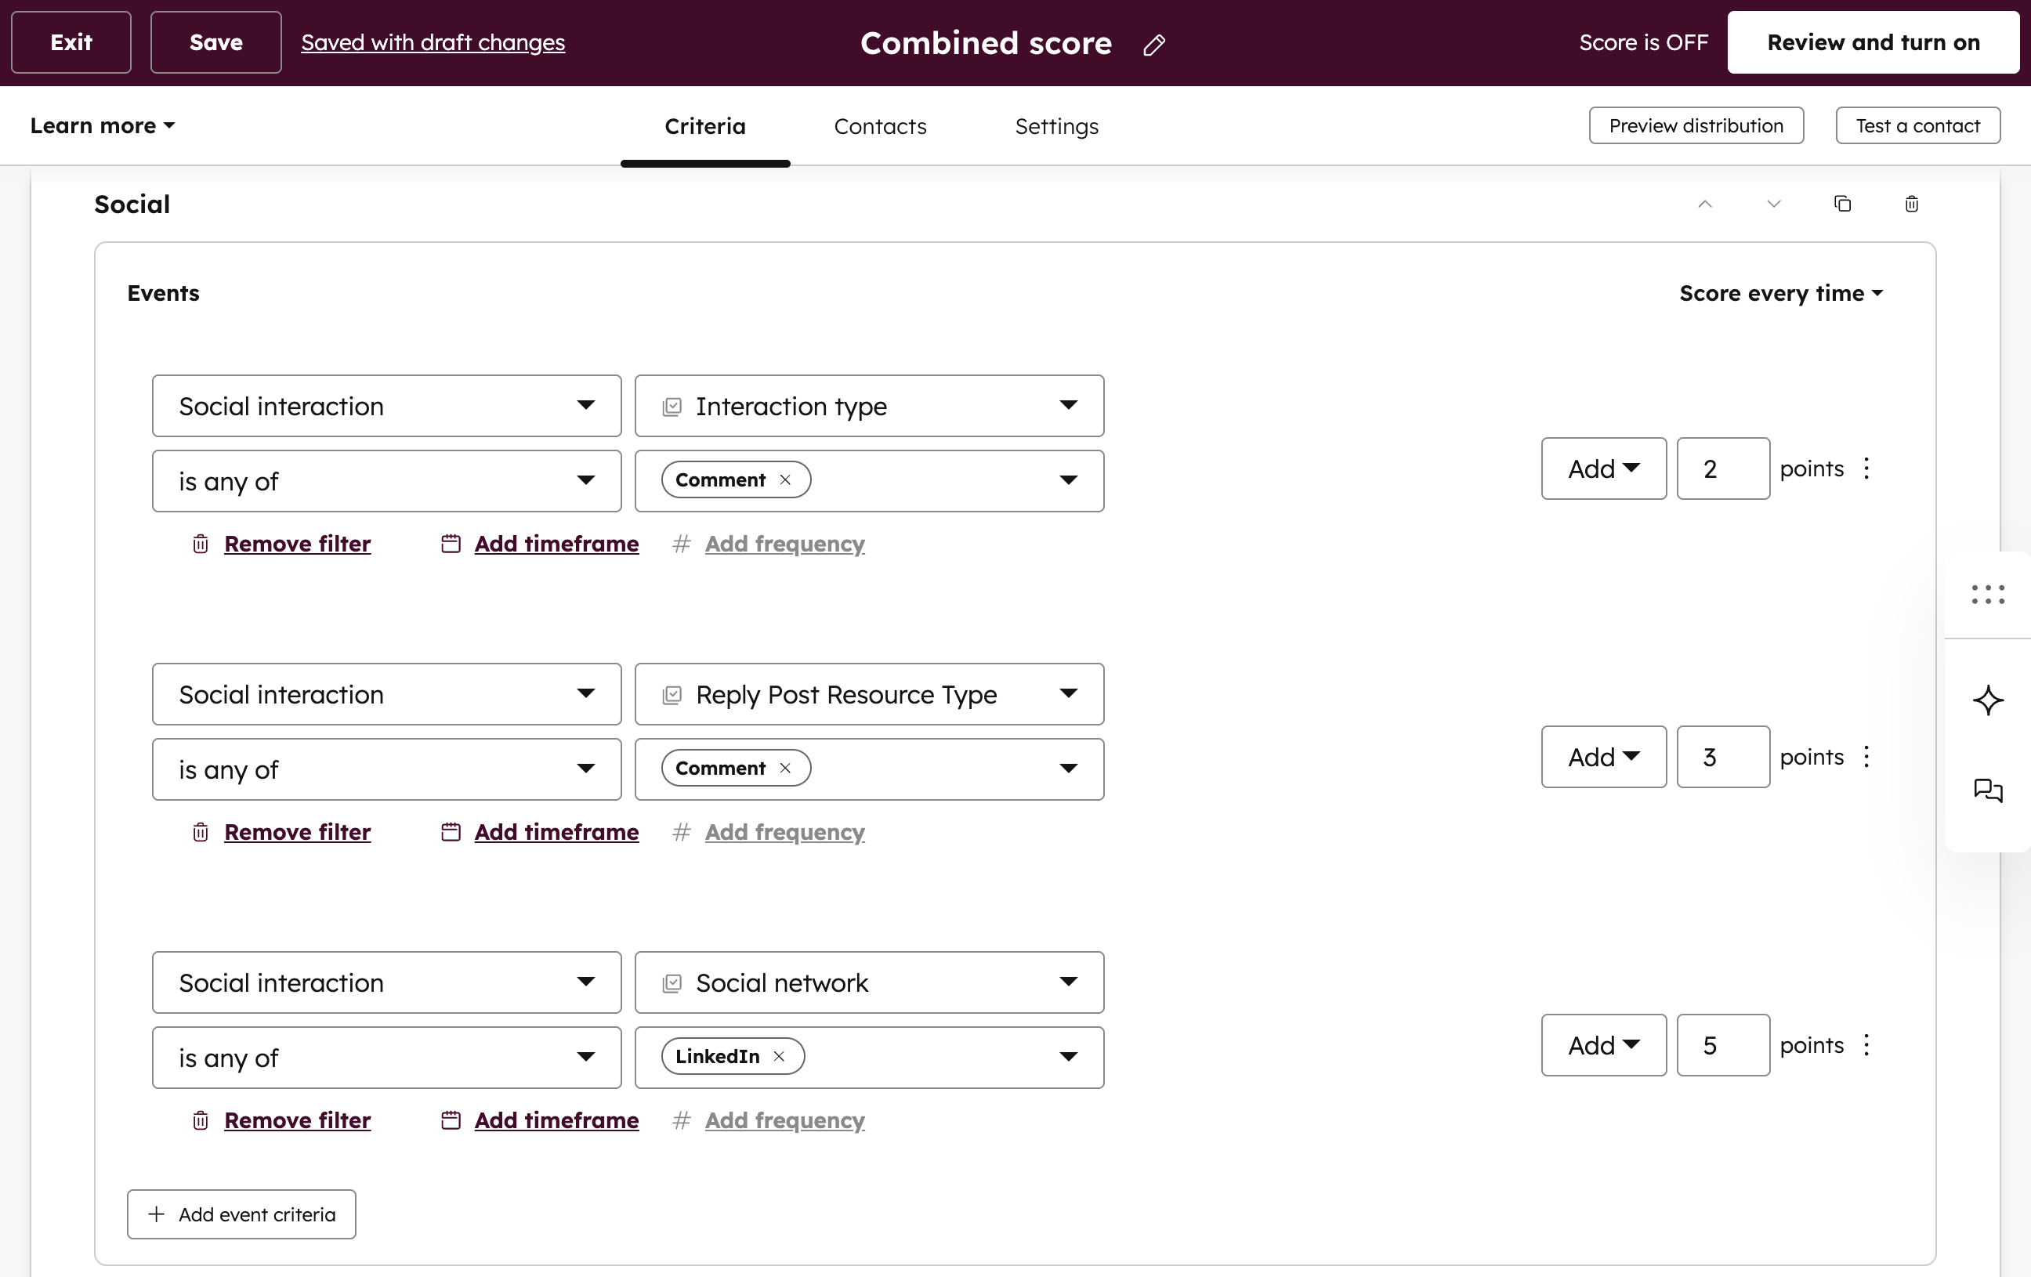Switch to the Settings tab
2031x1277 pixels.
[1056, 126]
